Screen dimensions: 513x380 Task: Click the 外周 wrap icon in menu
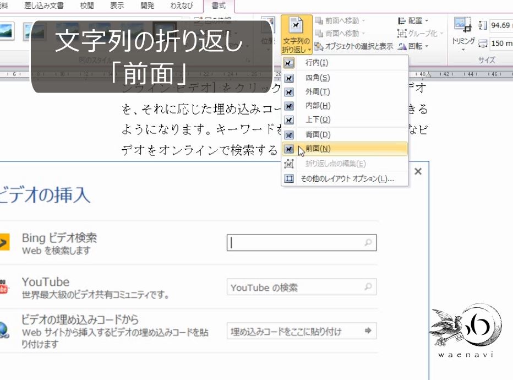288,93
